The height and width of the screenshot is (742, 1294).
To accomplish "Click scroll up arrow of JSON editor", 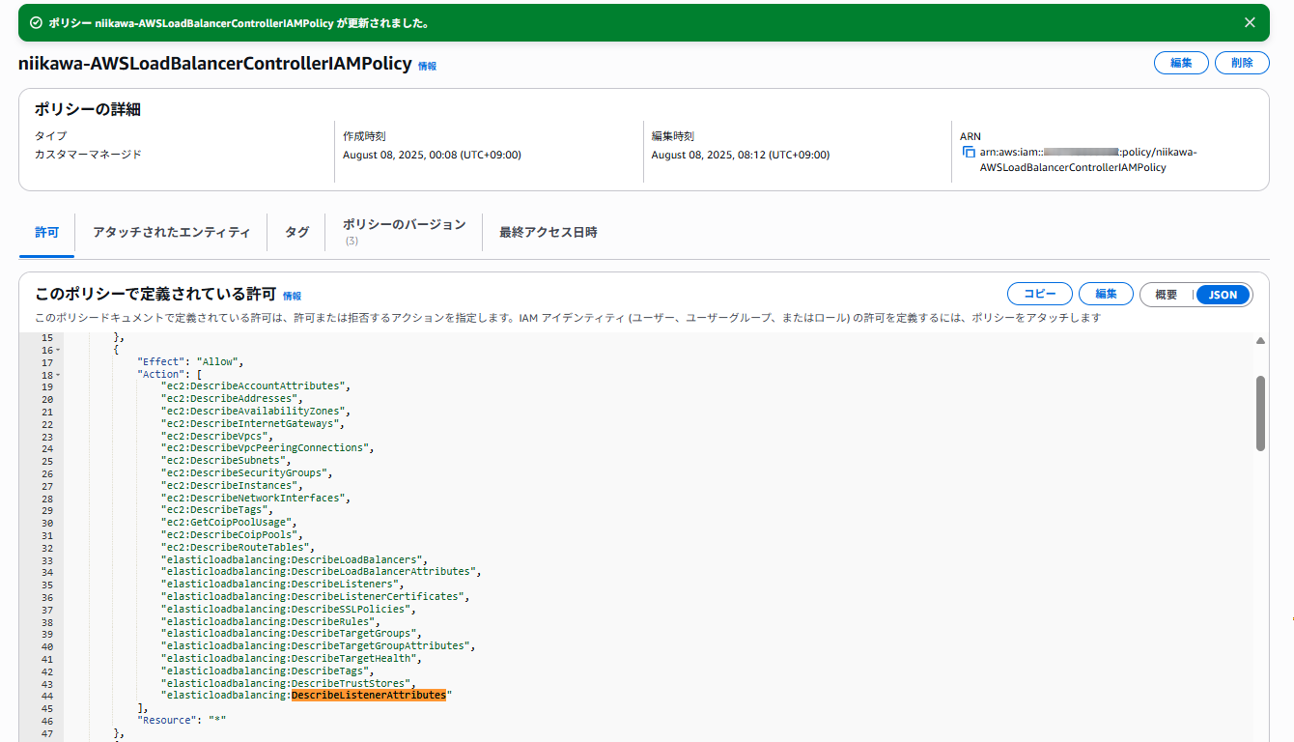I will [1260, 341].
